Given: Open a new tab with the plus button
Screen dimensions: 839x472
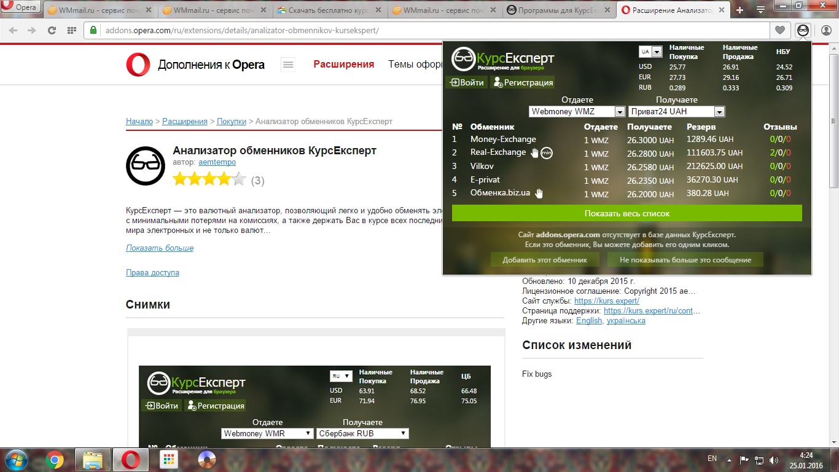Looking at the screenshot, I should (739, 10).
